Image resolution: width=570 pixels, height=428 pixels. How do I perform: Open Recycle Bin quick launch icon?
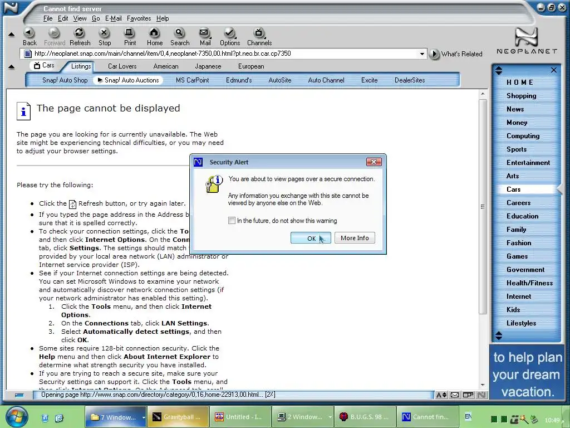click(x=45, y=418)
